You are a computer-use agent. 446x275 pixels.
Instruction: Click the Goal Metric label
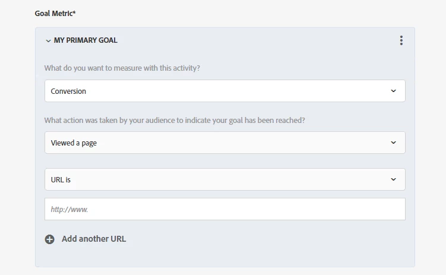(53, 13)
